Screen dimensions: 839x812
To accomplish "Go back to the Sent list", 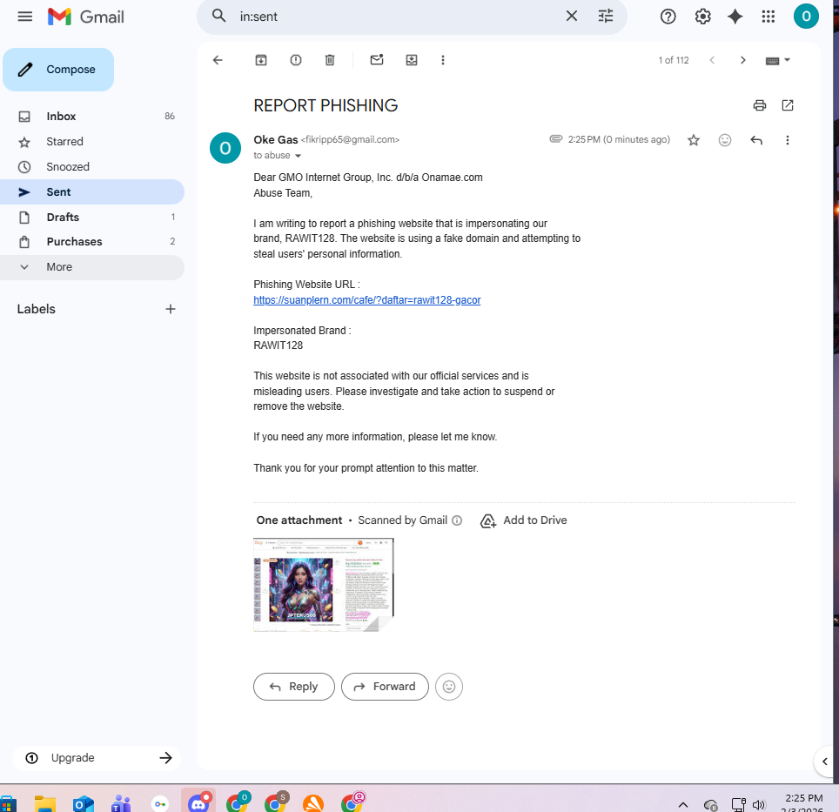I will [218, 60].
